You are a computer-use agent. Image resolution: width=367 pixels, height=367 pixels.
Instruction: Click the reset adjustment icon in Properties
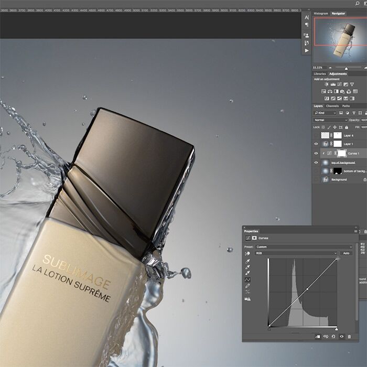333,336
